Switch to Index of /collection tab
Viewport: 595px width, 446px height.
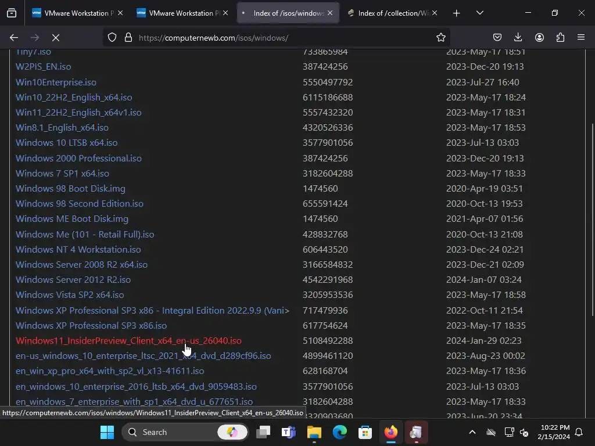pos(393,13)
